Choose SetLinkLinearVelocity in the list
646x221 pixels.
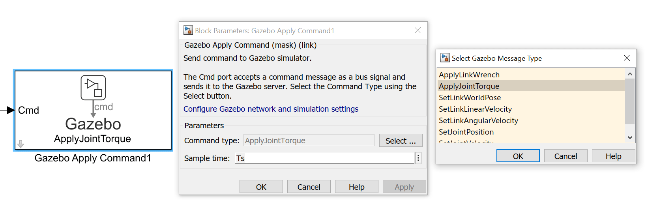475,109
